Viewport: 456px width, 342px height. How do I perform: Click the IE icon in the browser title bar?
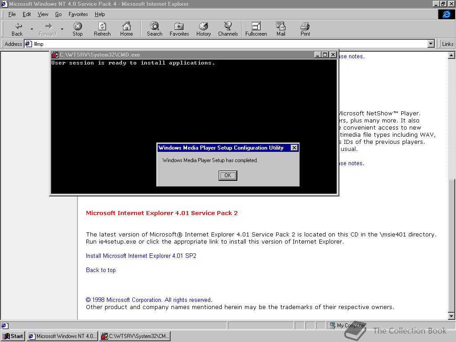4,4
